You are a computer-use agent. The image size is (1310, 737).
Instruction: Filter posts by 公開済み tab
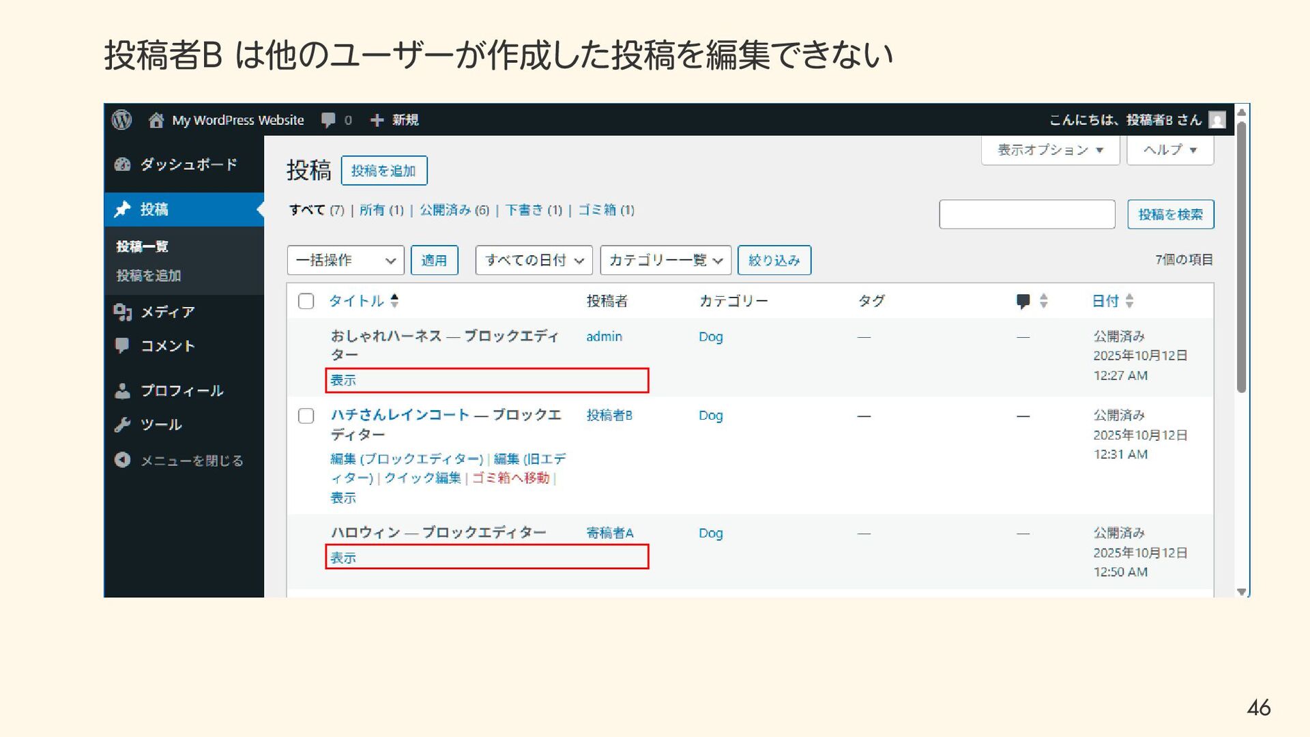click(x=445, y=210)
